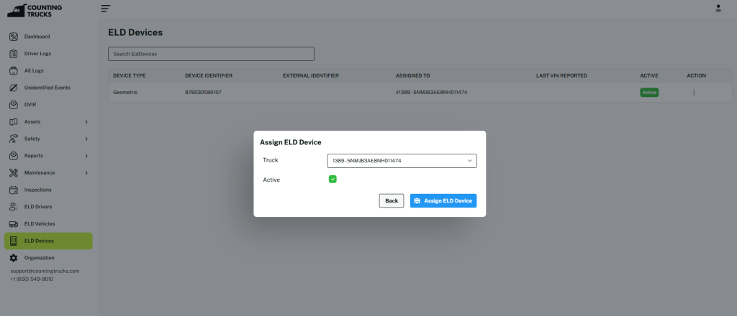This screenshot has height=316, width=737.
Task: Go to All Logs menu item
Action: (34, 71)
